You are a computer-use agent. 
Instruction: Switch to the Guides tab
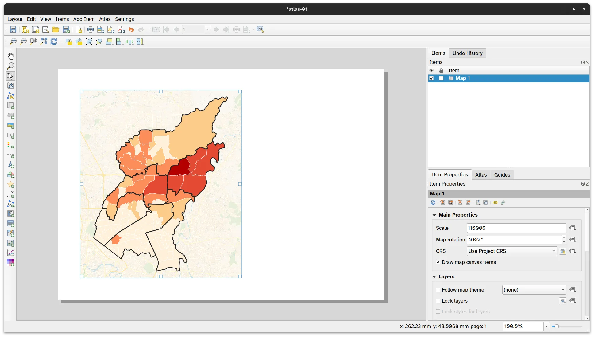coord(502,175)
